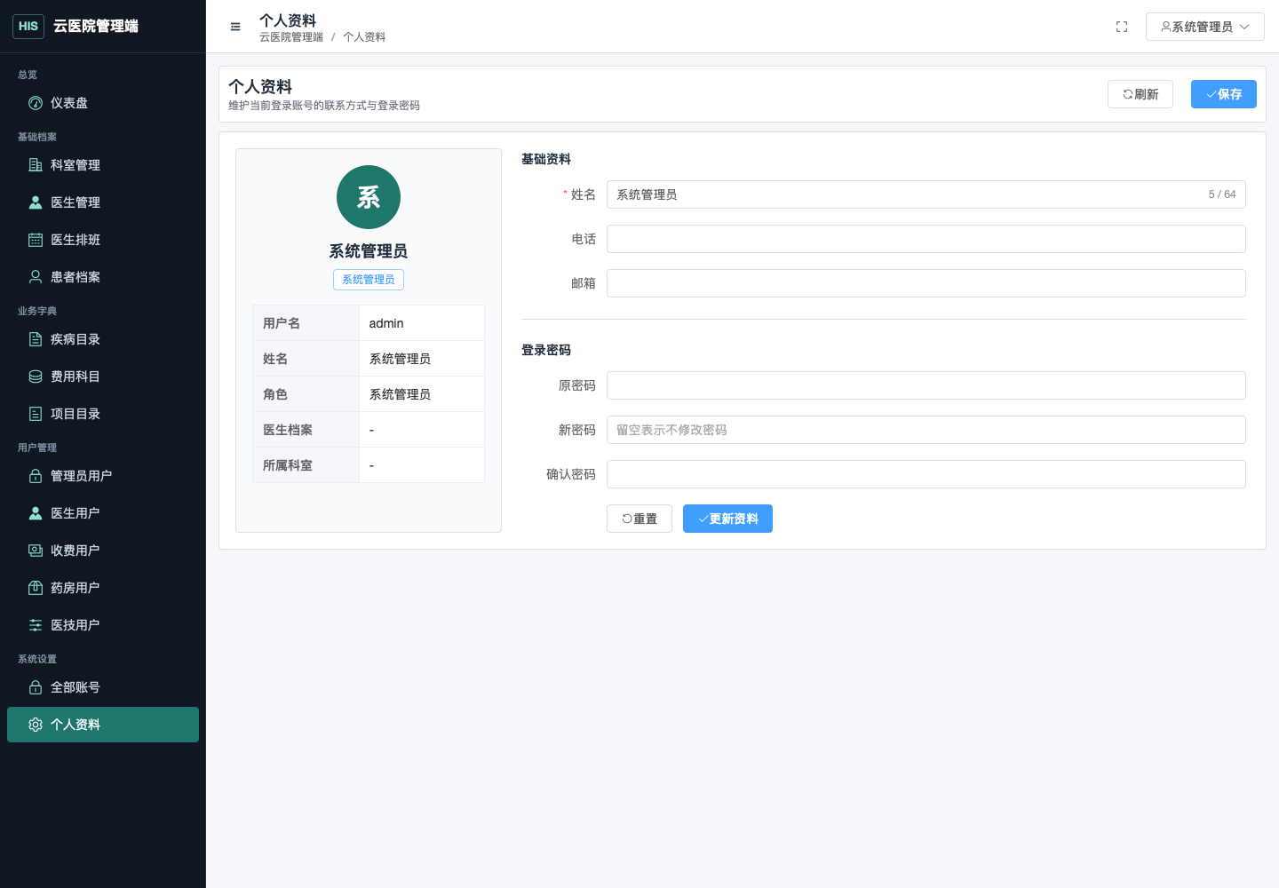1279x888 pixels.
Task: Go to 科室管理 in sidebar
Action: point(103,165)
